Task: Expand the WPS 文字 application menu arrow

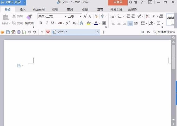Action: pyautogui.click(x=25, y=2)
